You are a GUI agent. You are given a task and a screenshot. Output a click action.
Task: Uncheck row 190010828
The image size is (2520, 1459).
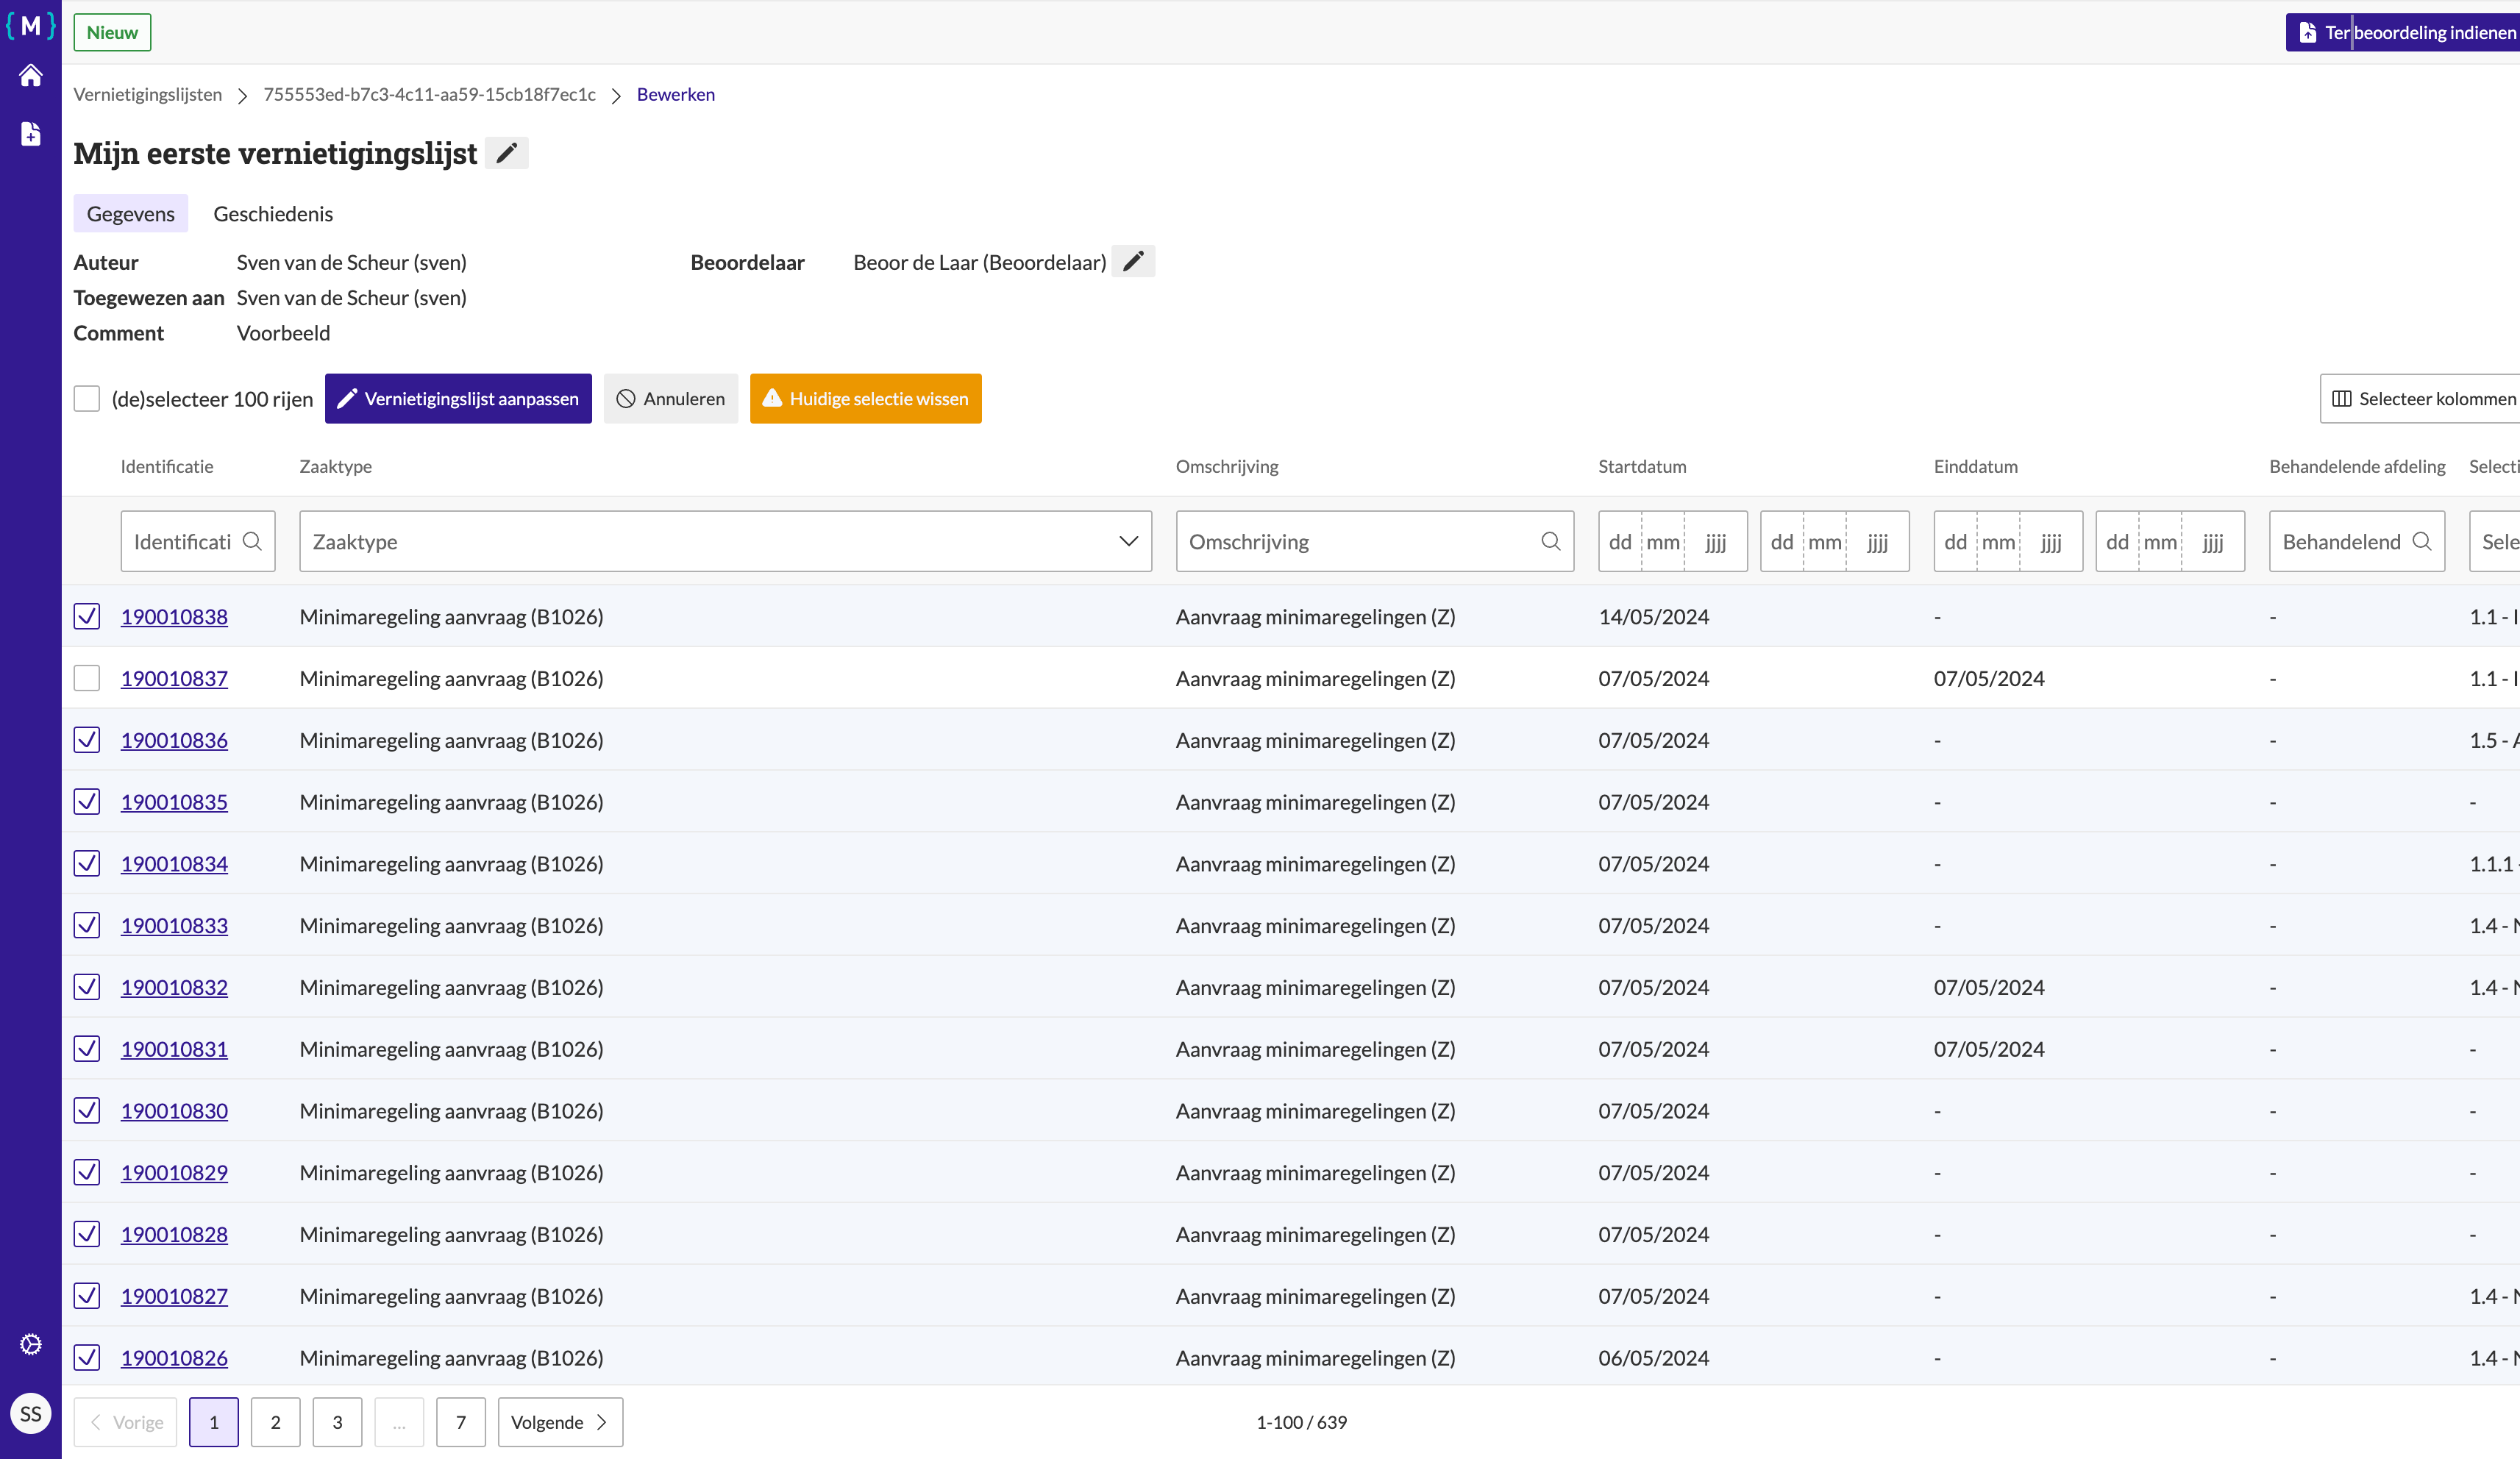87,1234
